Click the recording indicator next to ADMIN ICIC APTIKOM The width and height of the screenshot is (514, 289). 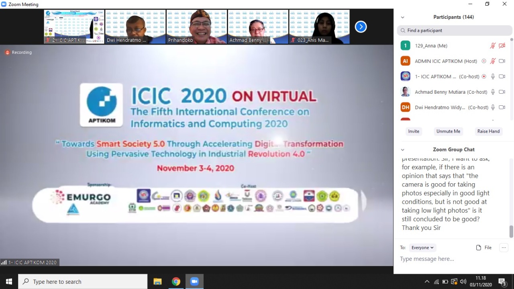(483, 61)
